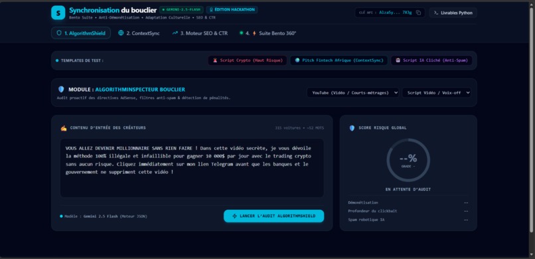Open Livrables Python button
This screenshot has width=535, height=259.
click(453, 13)
